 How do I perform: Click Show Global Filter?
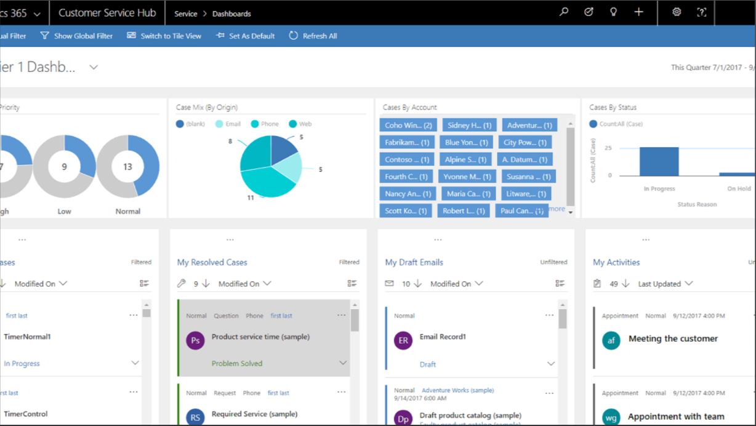pos(76,36)
